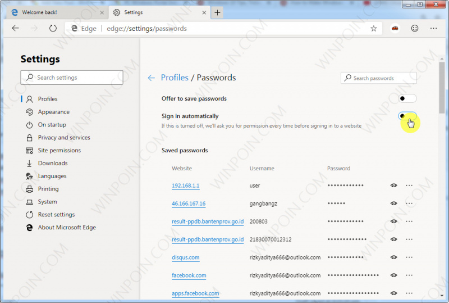The height and width of the screenshot is (303, 449).
Task: Open result-ppdb.bantenprov.go.id link for 200803
Action: click(x=208, y=221)
